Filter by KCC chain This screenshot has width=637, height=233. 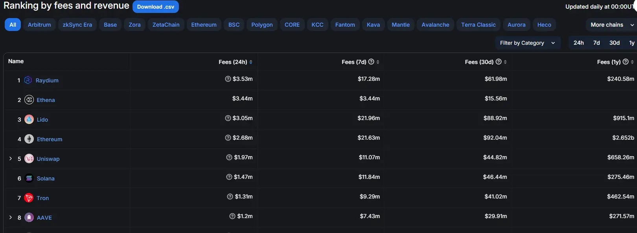tap(317, 25)
